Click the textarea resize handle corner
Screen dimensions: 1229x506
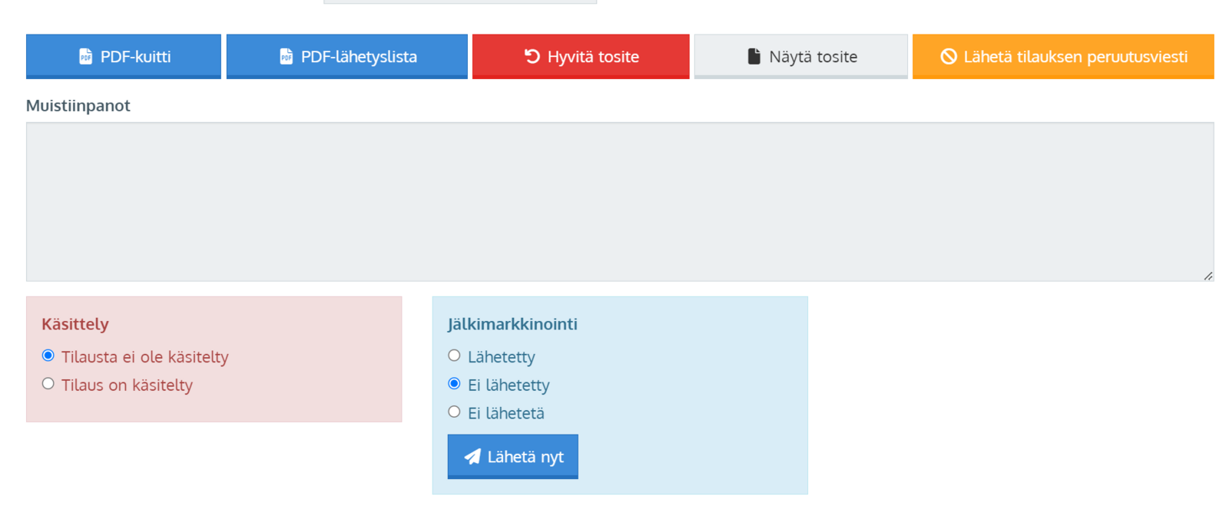1207,276
